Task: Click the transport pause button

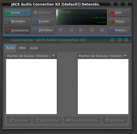Action: tap(92, 30)
